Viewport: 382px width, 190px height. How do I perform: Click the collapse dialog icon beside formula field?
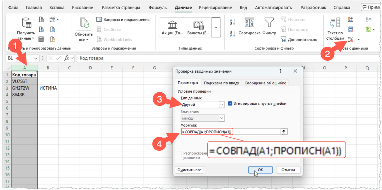284,132
